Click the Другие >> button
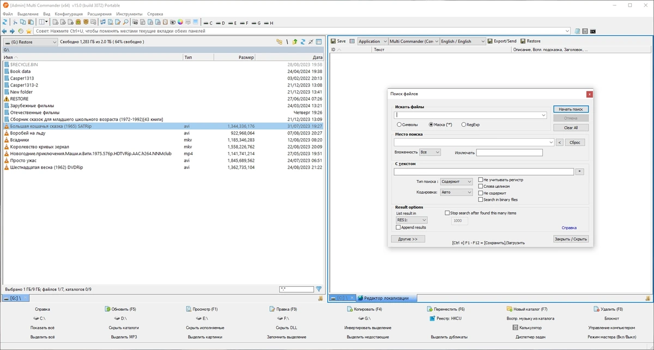 point(408,239)
